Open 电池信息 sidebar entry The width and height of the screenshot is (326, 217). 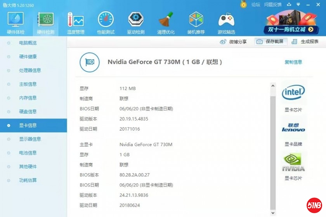28,153
